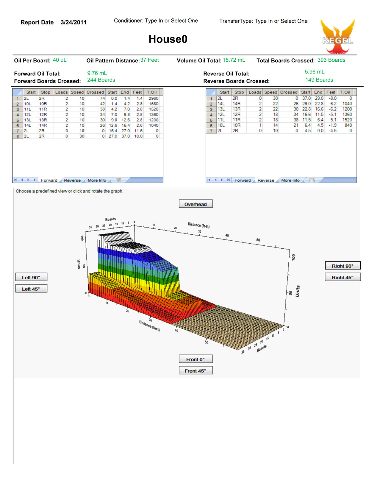Click next-sheet arrow in left table

[x=28, y=180]
